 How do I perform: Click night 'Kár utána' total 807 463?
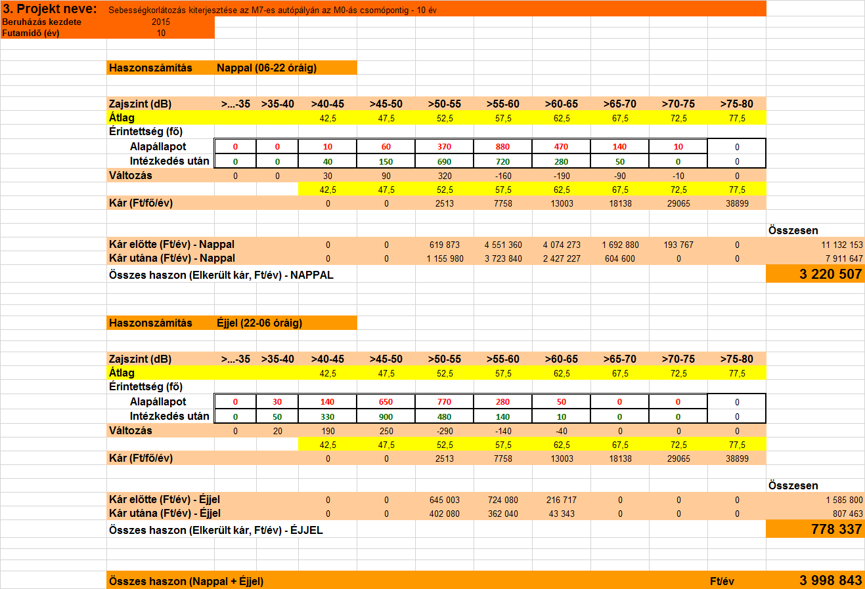click(816, 514)
